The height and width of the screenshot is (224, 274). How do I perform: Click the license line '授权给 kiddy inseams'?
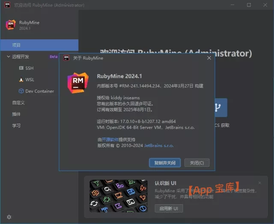coord(118,98)
